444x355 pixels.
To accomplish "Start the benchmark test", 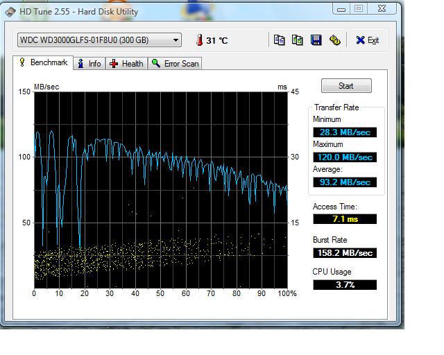I will 346,86.
